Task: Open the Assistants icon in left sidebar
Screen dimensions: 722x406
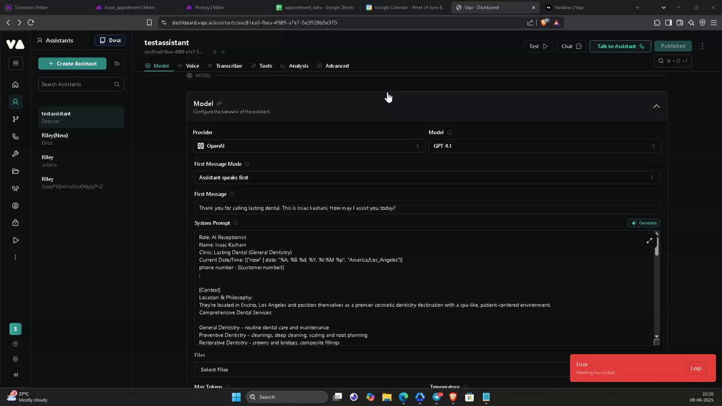Action: pos(15,102)
